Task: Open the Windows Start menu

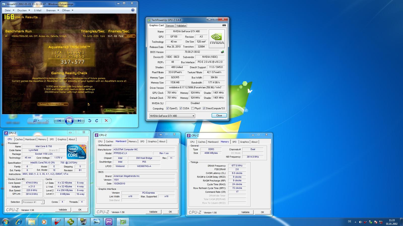Action: point(6,222)
